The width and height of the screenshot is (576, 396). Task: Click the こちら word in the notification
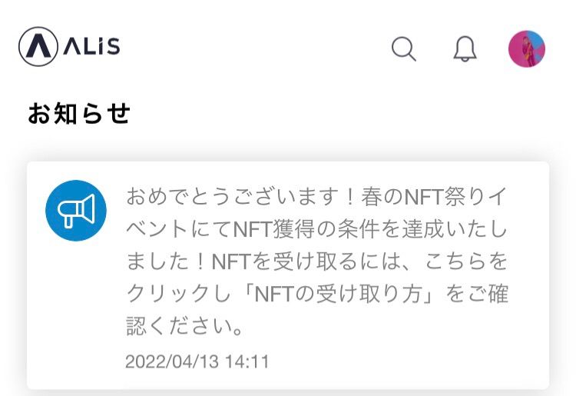point(469,261)
